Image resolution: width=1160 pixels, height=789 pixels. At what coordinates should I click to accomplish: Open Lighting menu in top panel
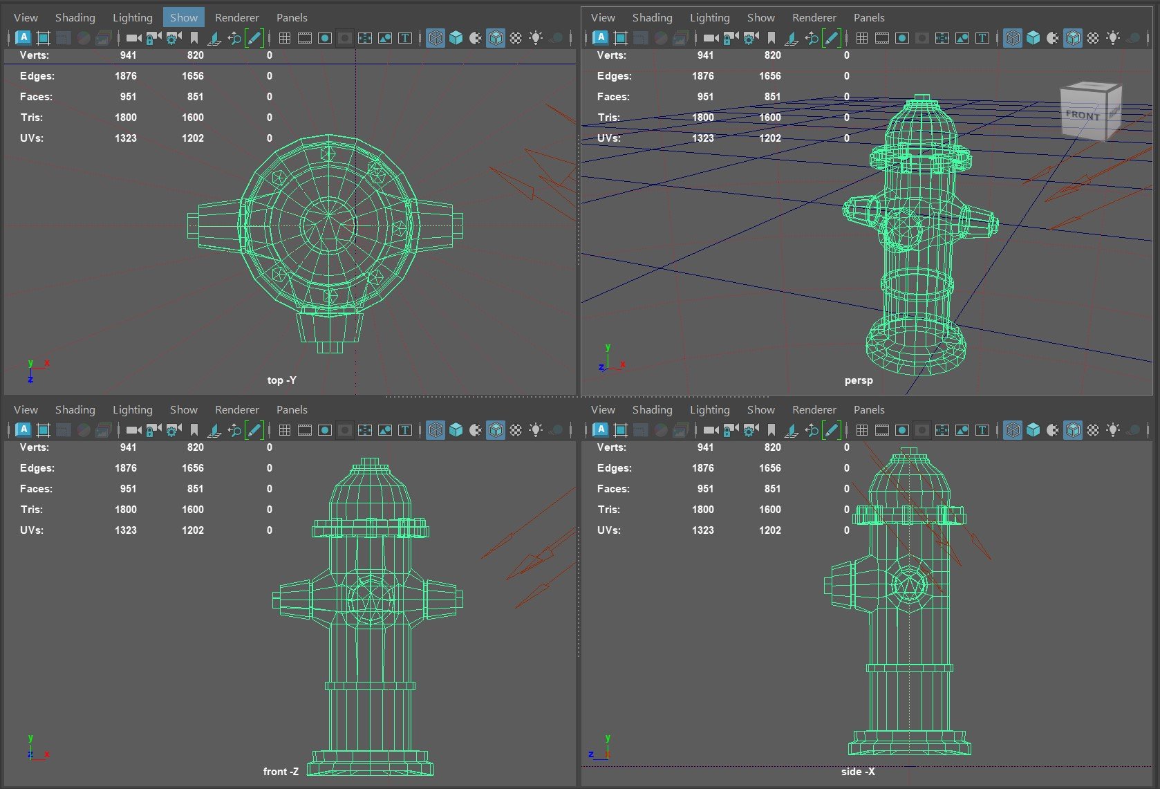coord(133,17)
